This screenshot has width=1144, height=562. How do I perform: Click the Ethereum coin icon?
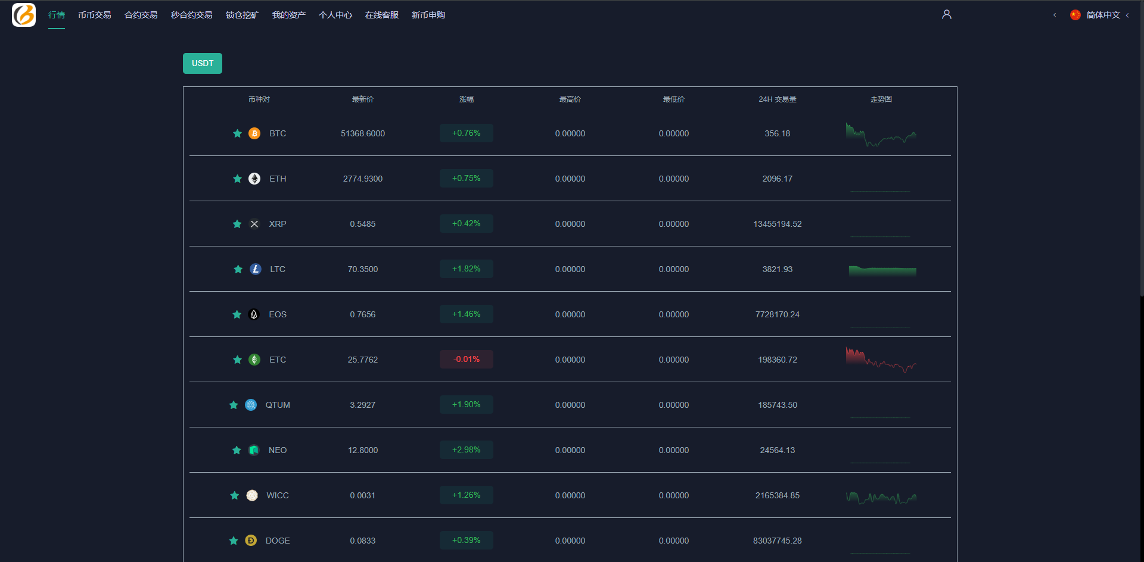click(x=254, y=179)
